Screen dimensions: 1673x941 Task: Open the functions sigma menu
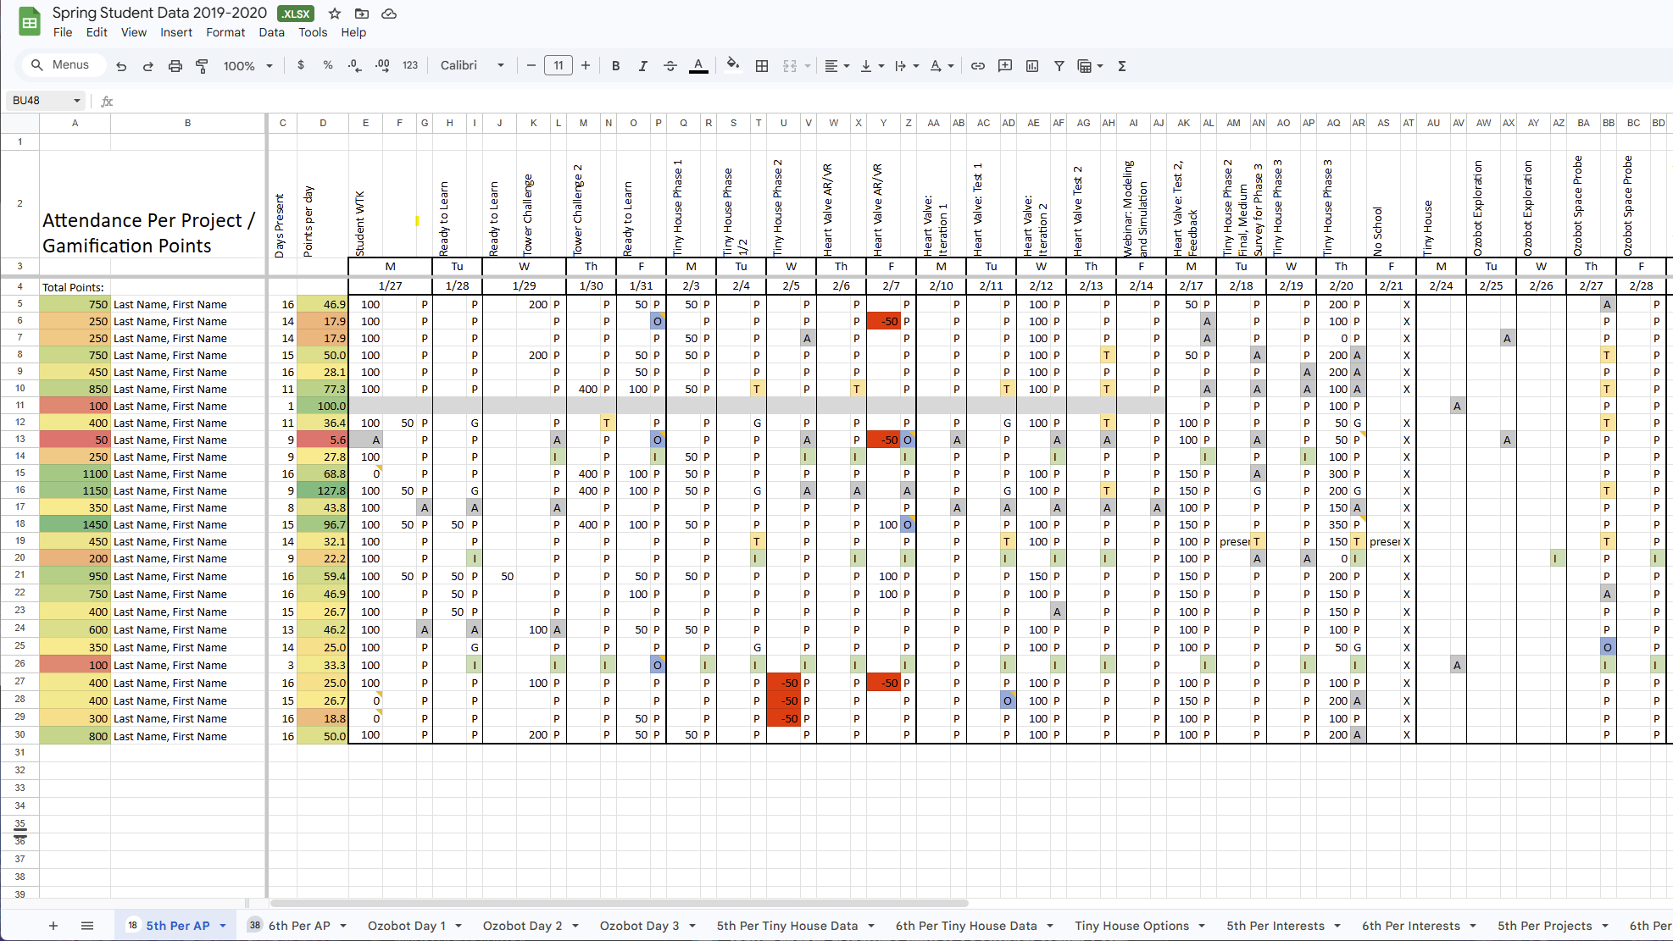pos(1121,65)
